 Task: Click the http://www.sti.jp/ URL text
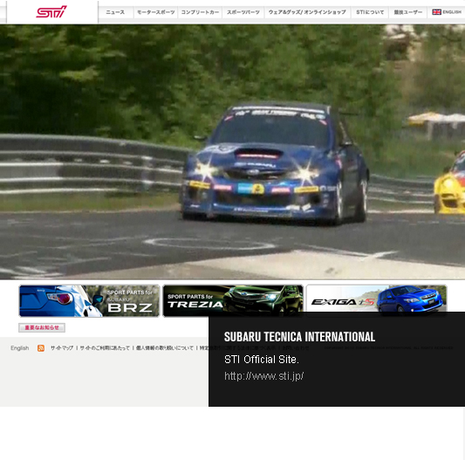pos(264,376)
